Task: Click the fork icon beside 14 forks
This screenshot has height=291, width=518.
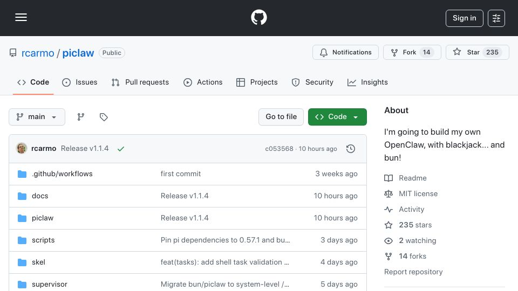Action: 388,257
